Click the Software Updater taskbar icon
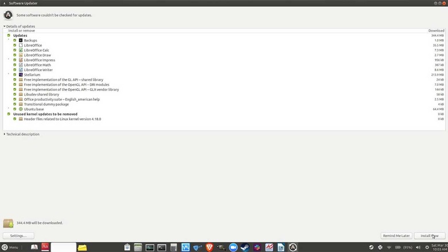Image resolution: width=448 pixels, height=252 pixels. tap(292, 247)
